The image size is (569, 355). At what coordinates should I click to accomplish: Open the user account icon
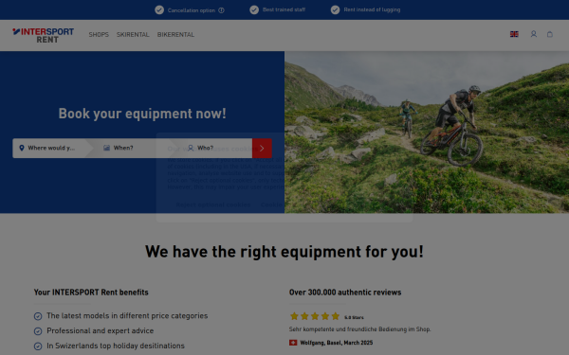tap(533, 34)
